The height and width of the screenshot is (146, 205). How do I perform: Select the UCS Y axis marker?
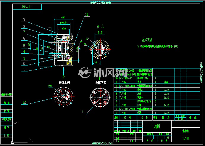pyautogui.click(x=15, y=124)
